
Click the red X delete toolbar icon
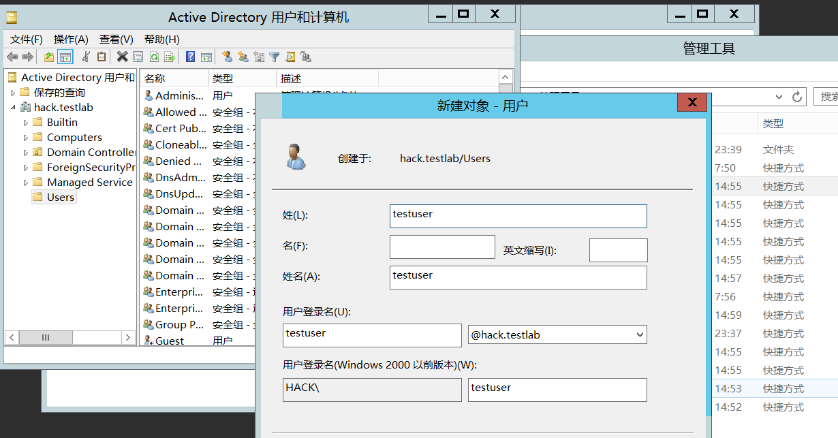click(122, 57)
